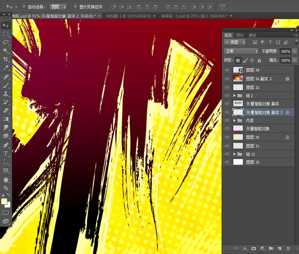Hide the 图层 38 layer
The height and width of the screenshot is (254, 299).
227,70
